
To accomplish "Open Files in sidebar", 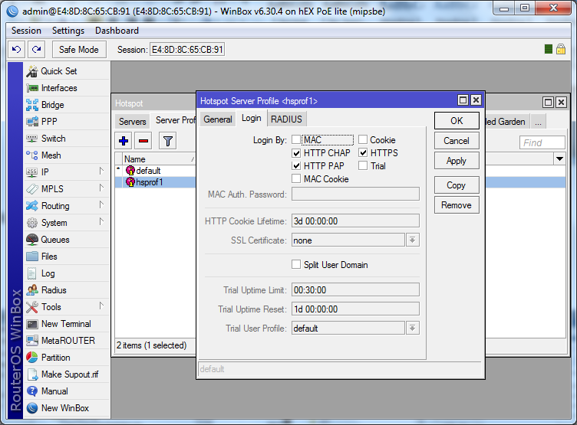I will coord(67,257).
